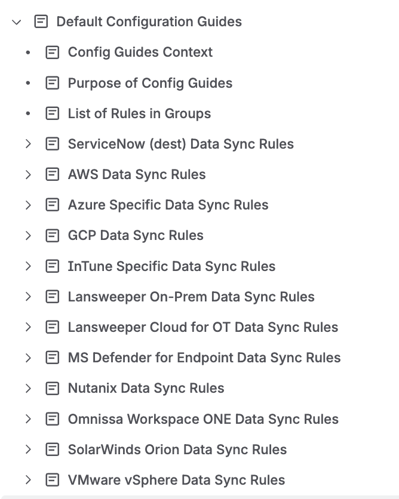Expand Azure Specific Data Sync Rules

[28, 205]
